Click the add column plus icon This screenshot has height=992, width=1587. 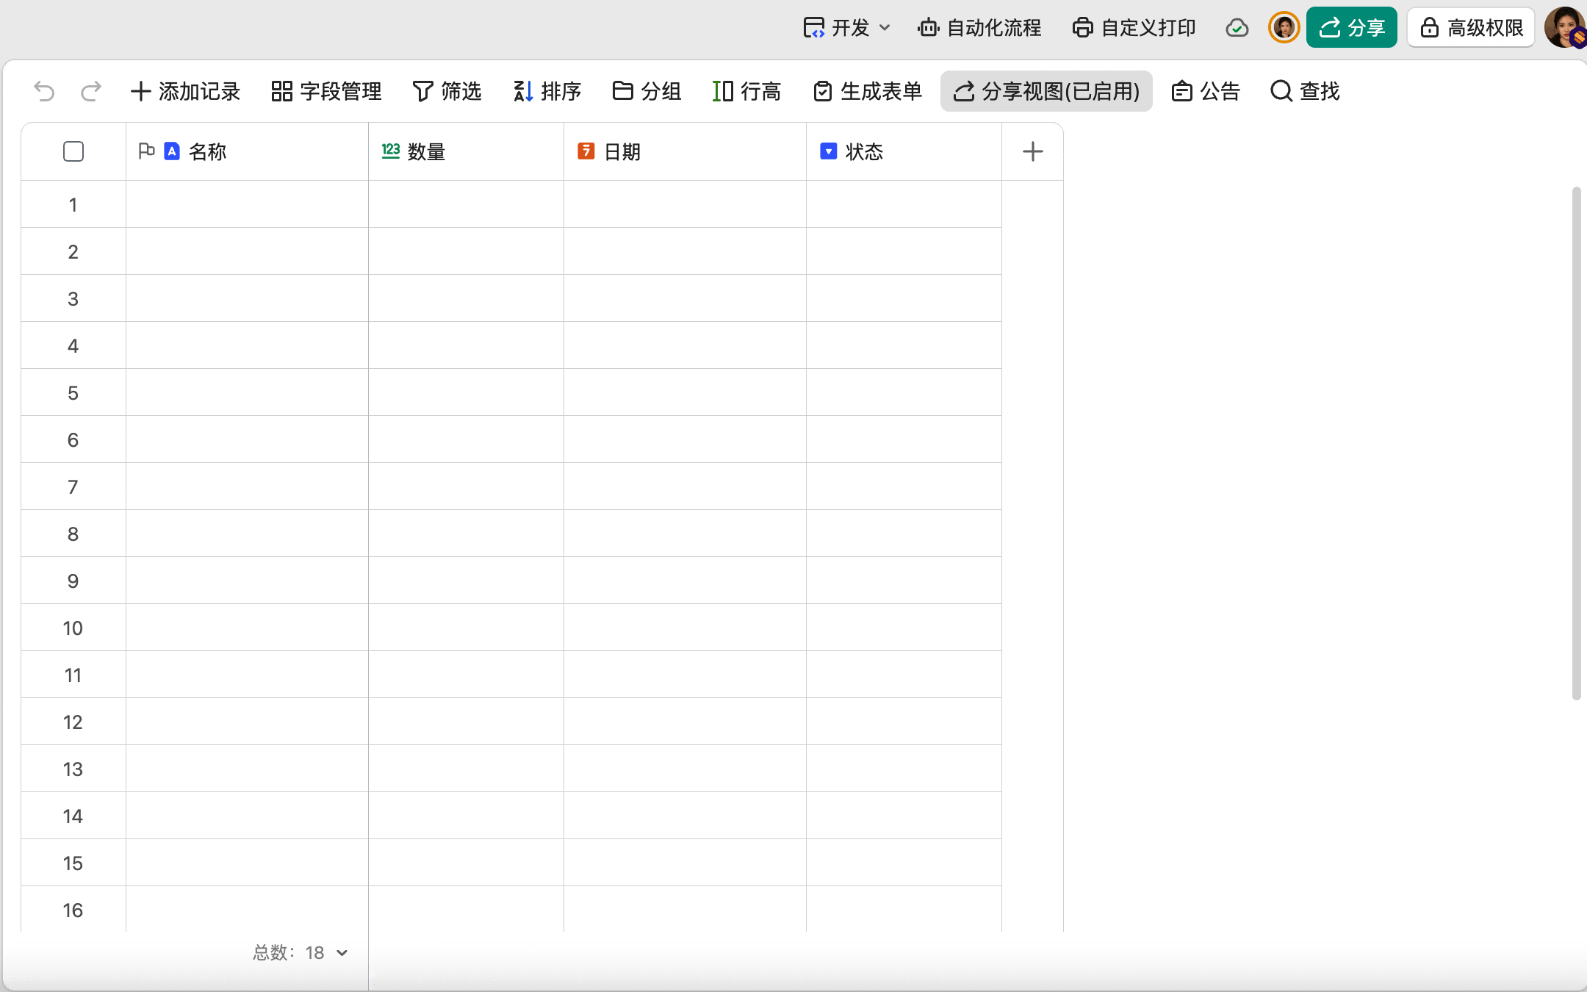click(1032, 151)
